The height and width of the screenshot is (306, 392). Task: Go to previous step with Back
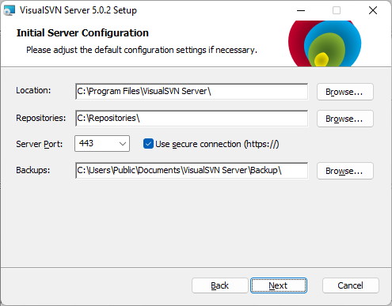(220, 285)
